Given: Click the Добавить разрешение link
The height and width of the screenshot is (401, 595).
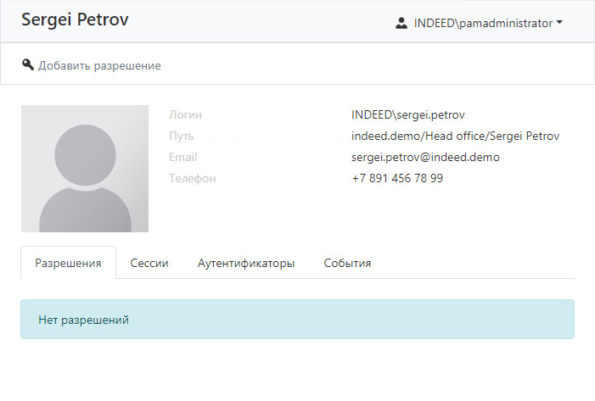Looking at the screenshot, I should click(98, 65).
